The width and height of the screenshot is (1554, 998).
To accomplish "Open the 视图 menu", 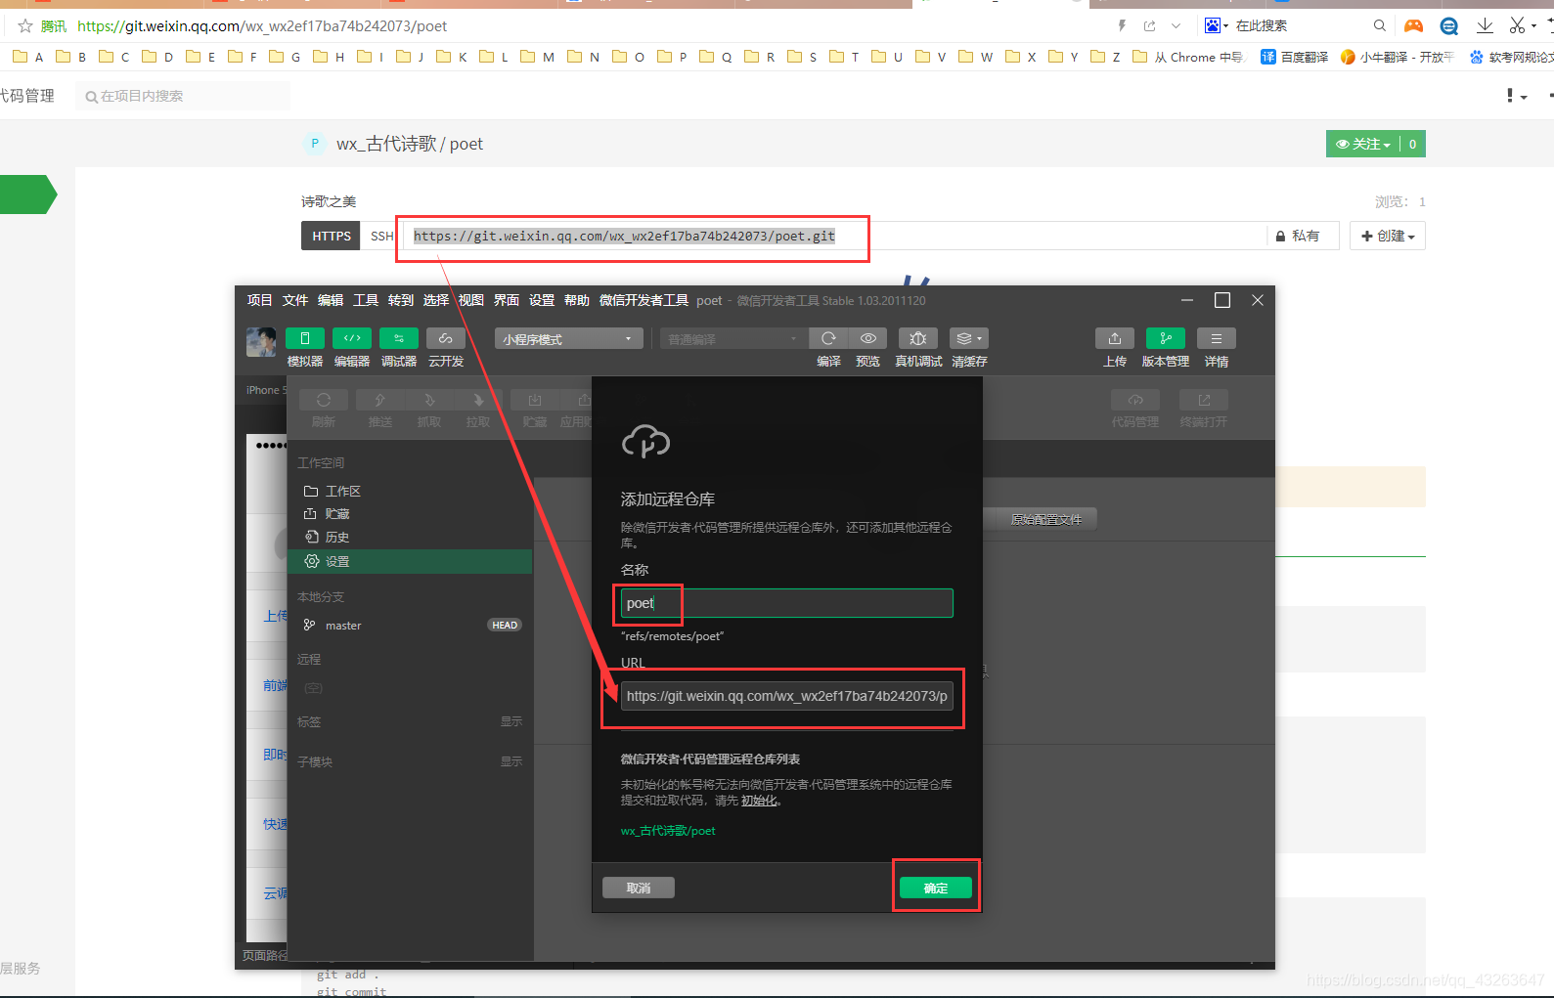I will pyautogui.click(x=471, y=300).
